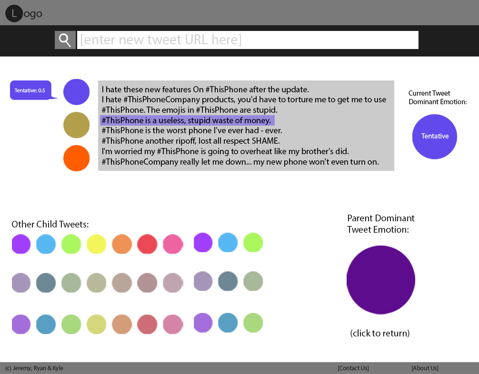Open the Contact Us link

[x=353, y=368]
